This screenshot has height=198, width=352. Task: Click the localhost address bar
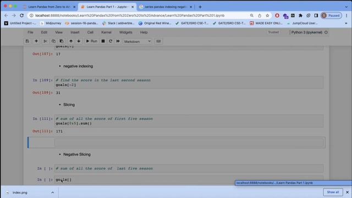[x=130, y=15]
